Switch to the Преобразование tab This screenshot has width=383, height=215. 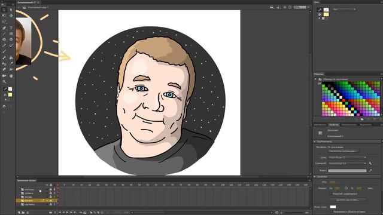click(x=349, y=125)
